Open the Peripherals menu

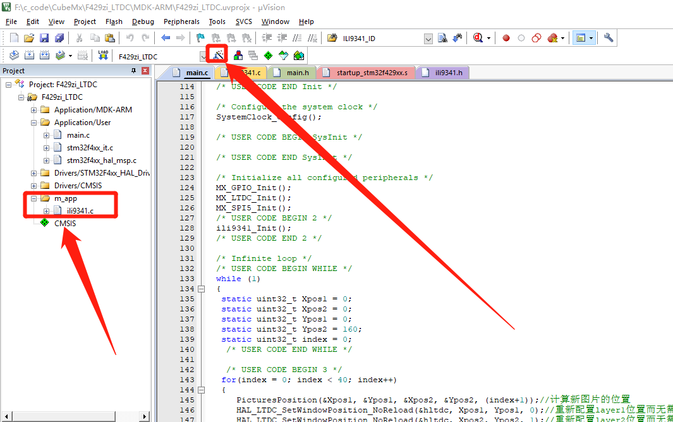(x=181, y=21)
